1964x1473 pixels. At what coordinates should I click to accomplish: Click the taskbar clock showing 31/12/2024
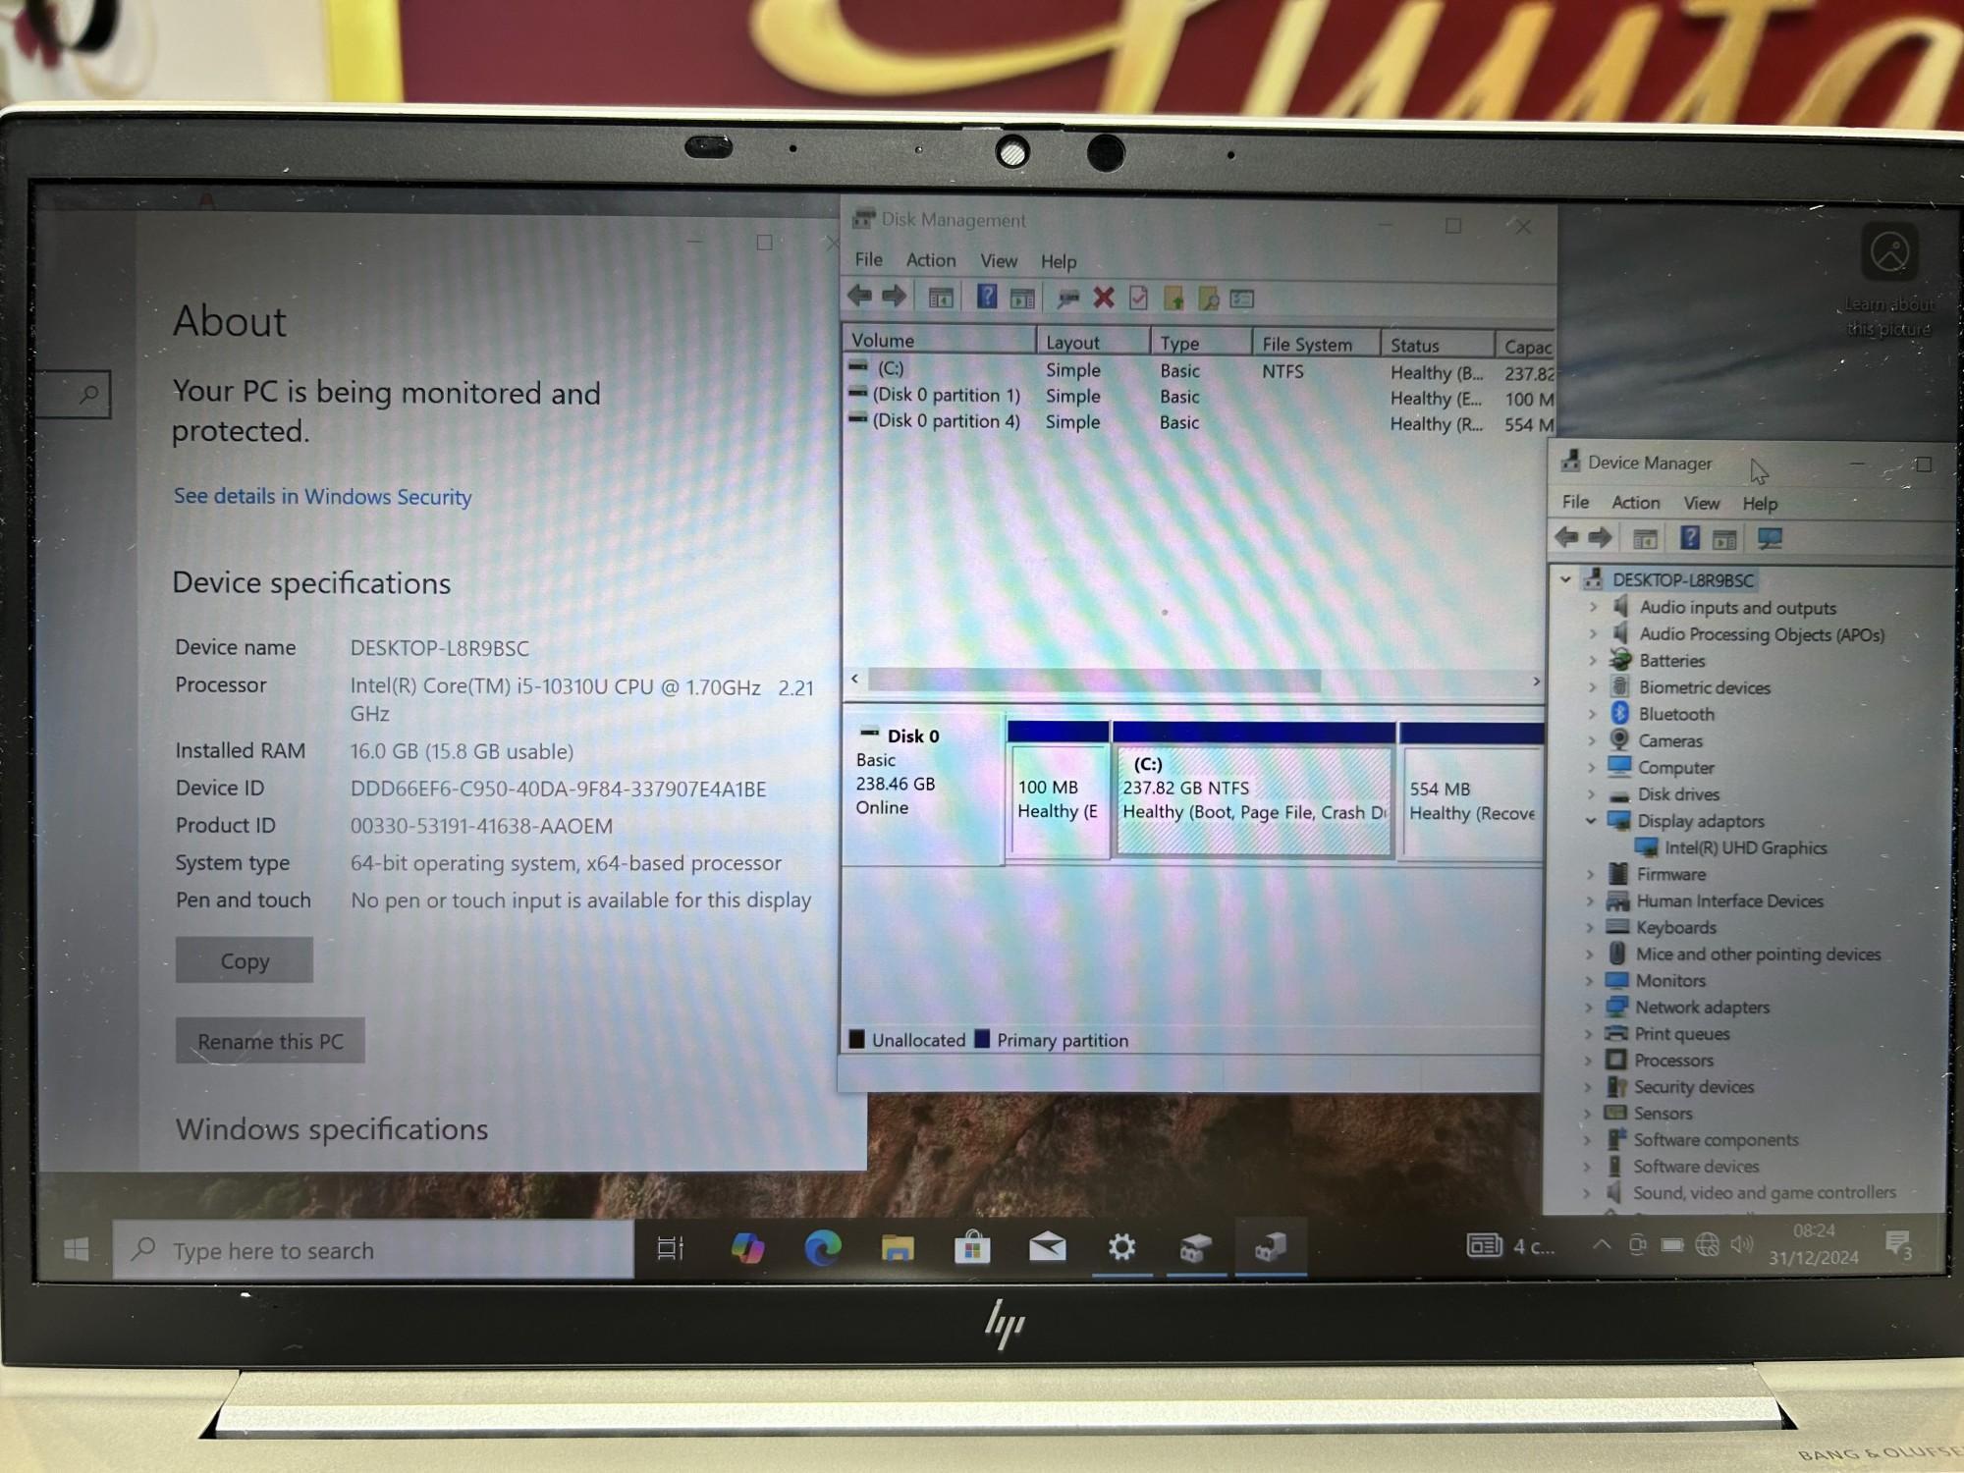point(1813,1243)
